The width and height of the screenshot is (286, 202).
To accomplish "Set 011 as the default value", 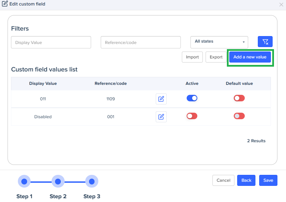I will tap(239, 98).
